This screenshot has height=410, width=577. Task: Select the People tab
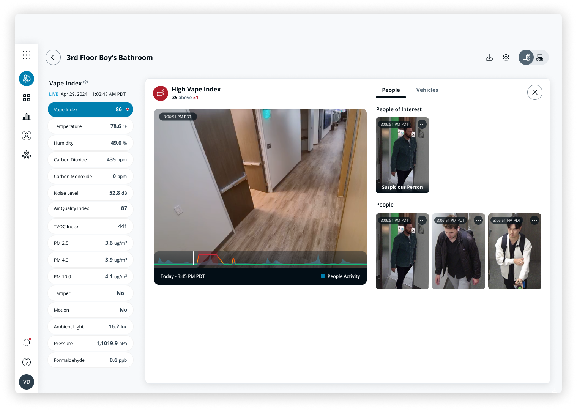(391, 90)
